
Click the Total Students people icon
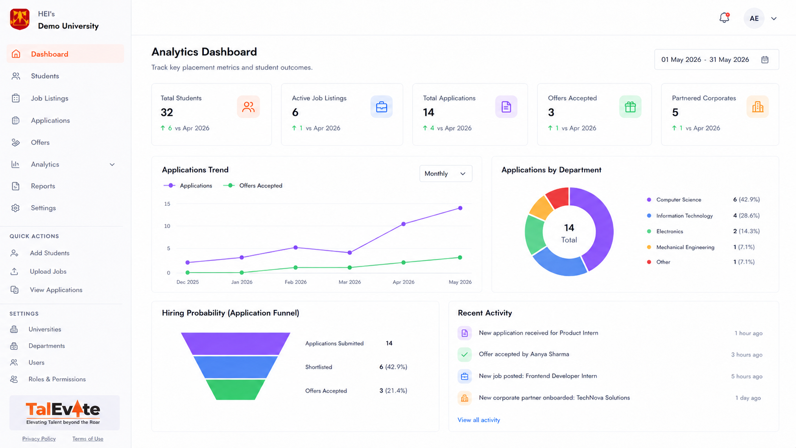tap(249, 107)
